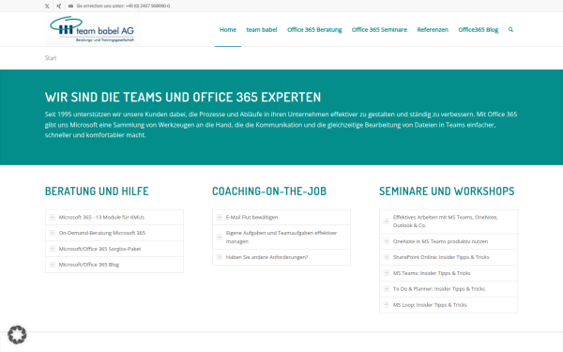
Task: Click the Seminare und Workshops heading
Action: 447,191
